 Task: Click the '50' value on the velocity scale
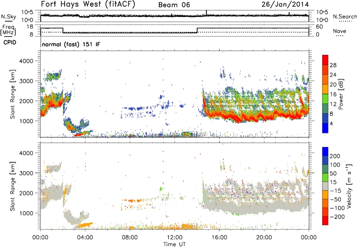pyautogui.click(x=333, y=173)
